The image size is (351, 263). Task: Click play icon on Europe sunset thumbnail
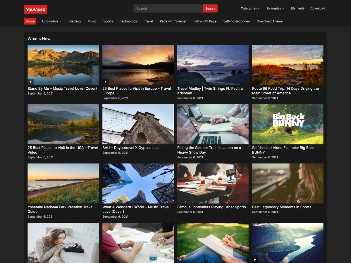pyautogui.click(x=106, y=82)
